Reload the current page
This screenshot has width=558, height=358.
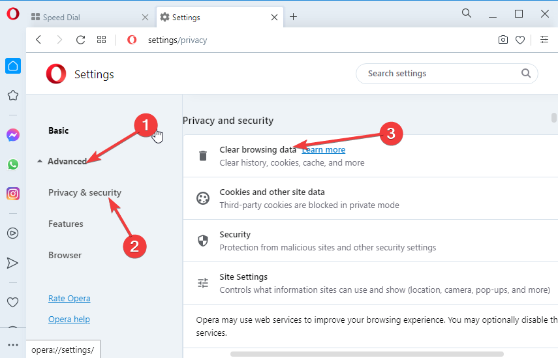[81, 40]
